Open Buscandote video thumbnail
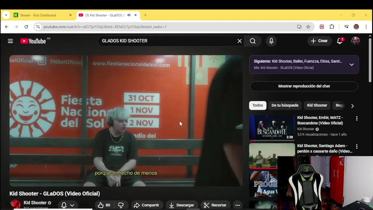Image resolution: width=373 pixels, height=210 pixels. point(272,128)
